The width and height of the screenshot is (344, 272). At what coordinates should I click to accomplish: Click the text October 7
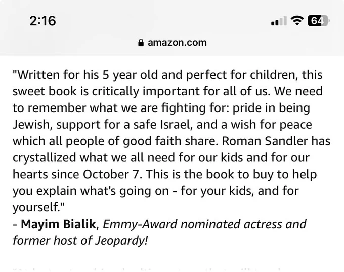(111, 174)
